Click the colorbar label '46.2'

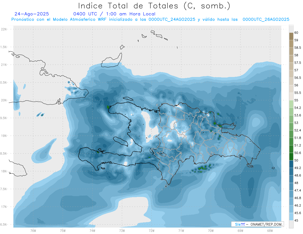pos(298,205)
